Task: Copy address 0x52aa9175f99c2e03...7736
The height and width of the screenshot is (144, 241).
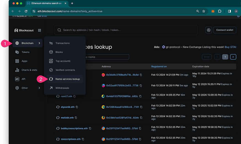Action: (x=141, y=85)
